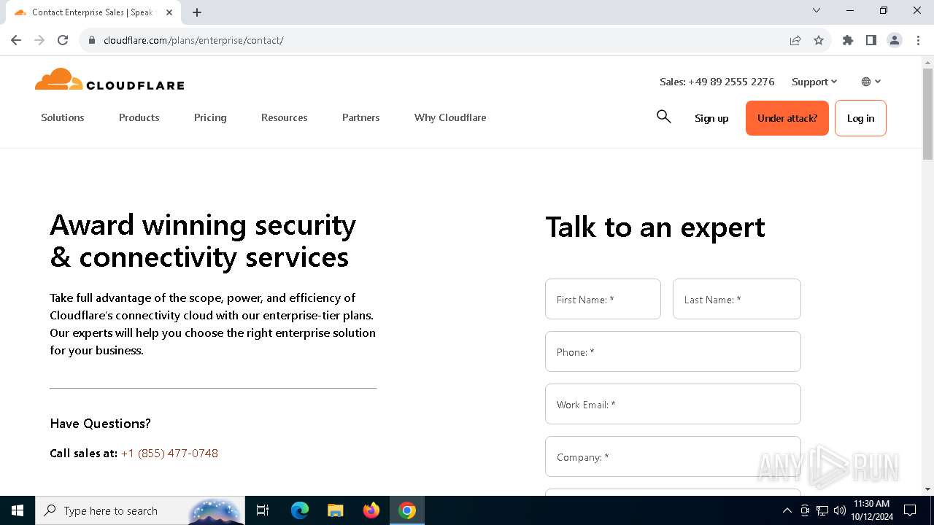Open a new tab with the plus button

[x=197, y=12]
